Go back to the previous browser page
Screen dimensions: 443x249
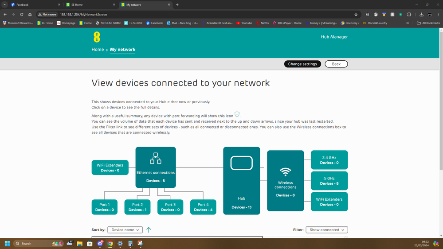pyautogui.click(x=5, y=14)
